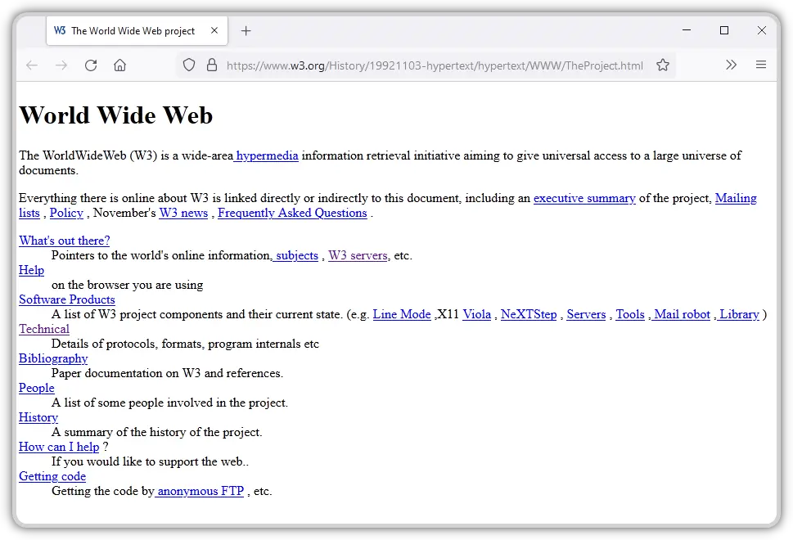
Task: Open the hamburger application menu
Action: coord(760,65)
